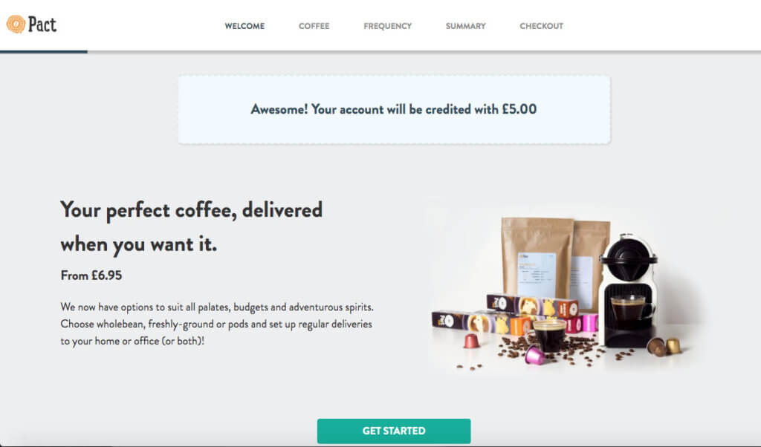Click the gold coffee pods
This screenshot has width=761, height=447.
pyautogui.click(x=664, y=346)
